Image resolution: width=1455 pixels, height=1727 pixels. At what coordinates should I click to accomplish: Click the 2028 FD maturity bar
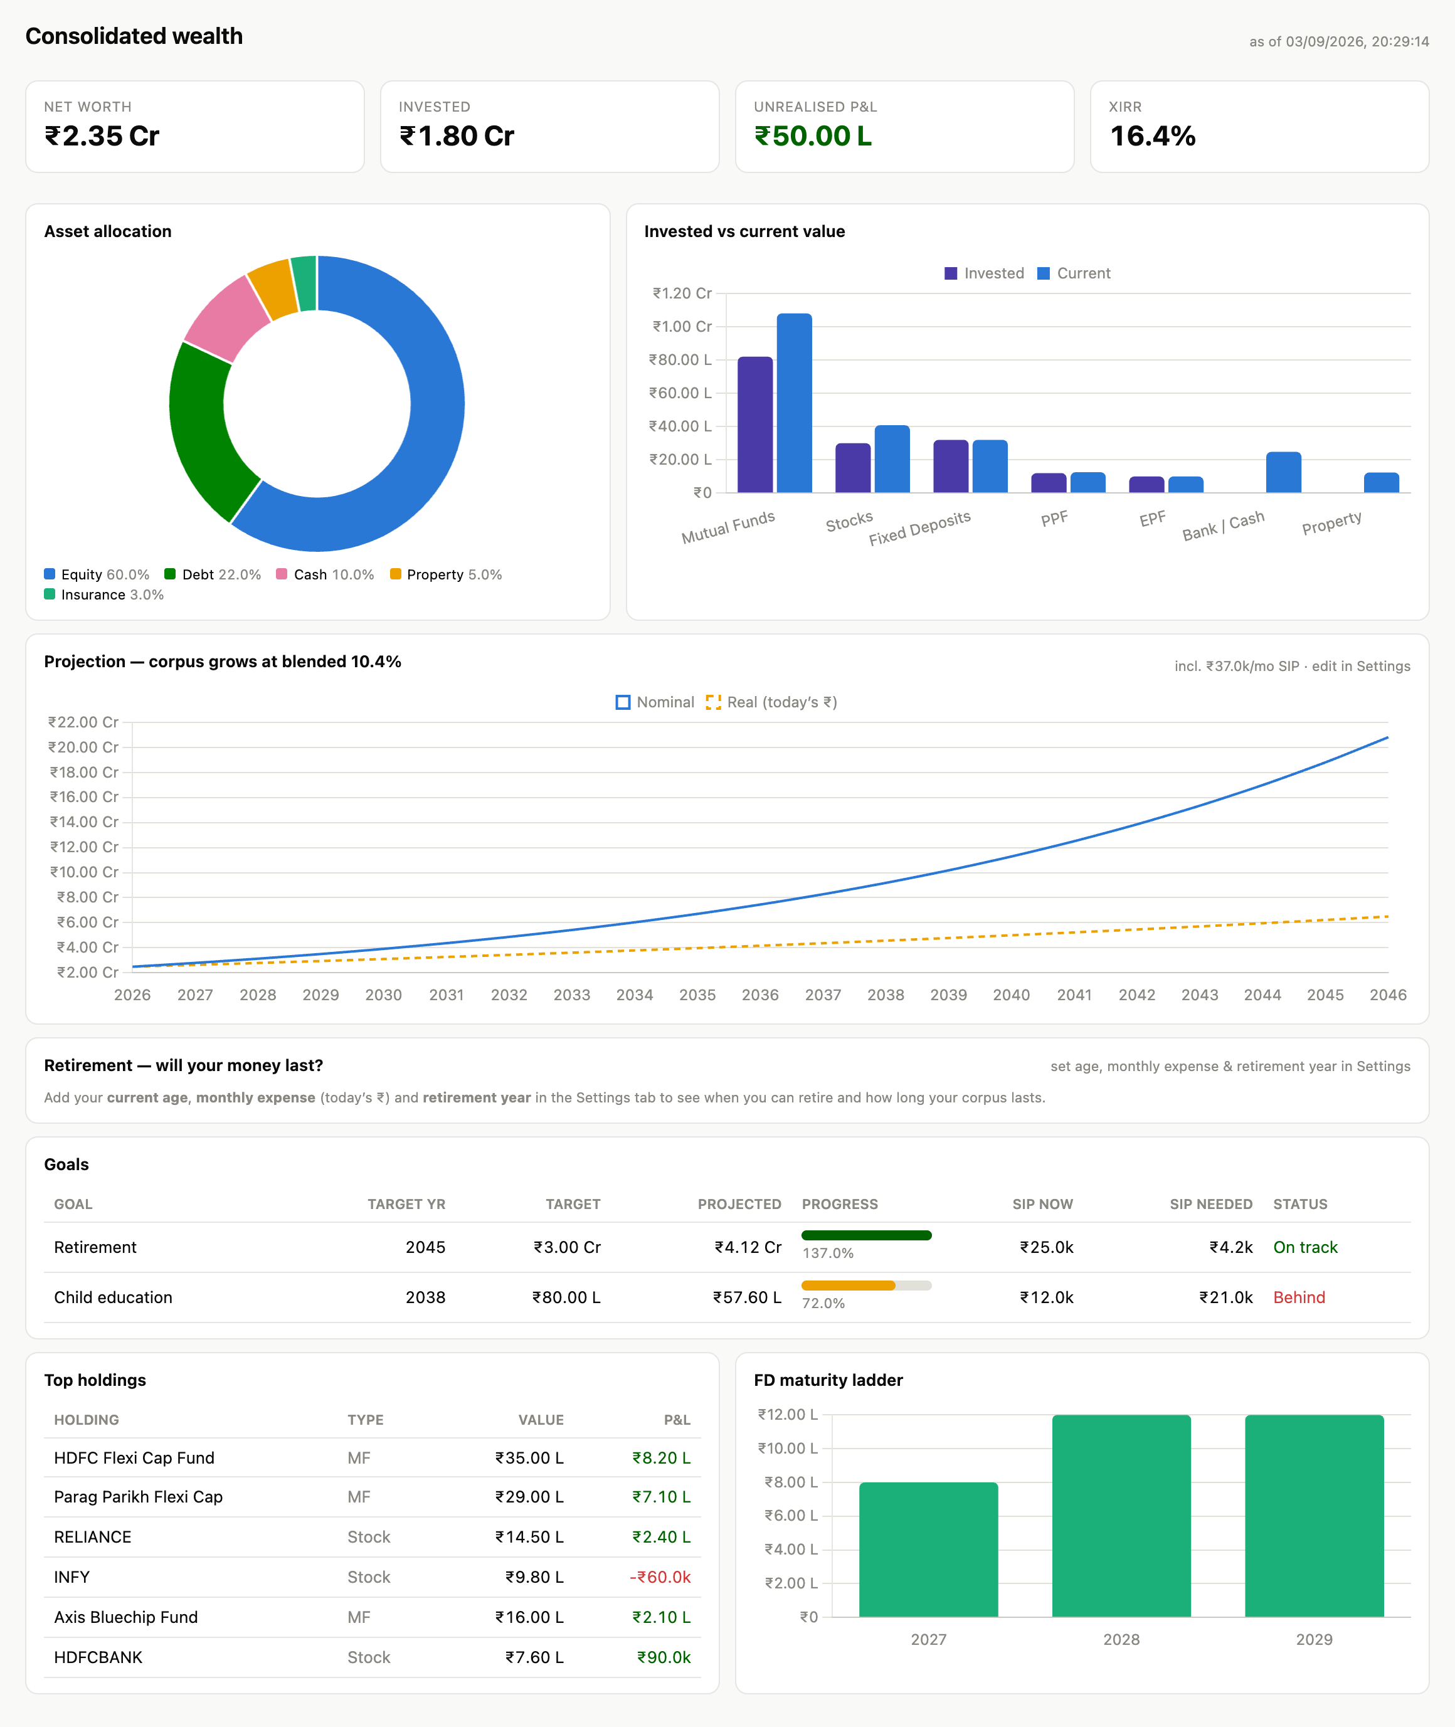click(x=1122, y=1516)
